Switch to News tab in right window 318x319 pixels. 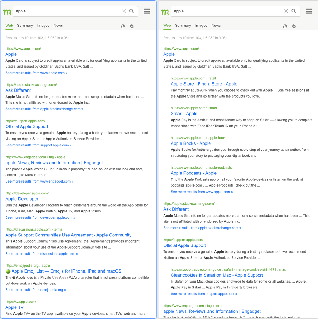pos(216,26)
